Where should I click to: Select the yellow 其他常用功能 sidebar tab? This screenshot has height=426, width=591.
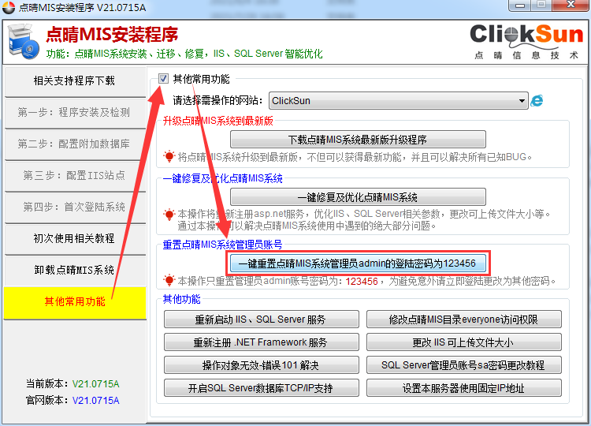[75, 302]
